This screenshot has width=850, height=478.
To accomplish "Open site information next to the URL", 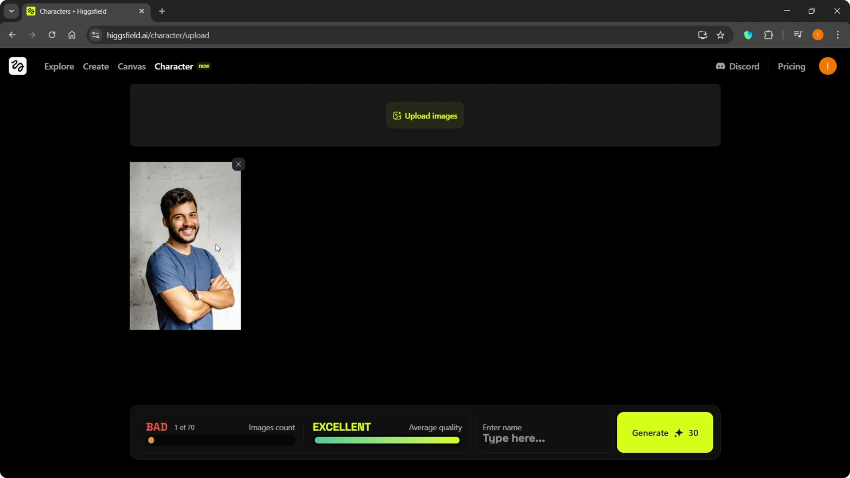I will 95,35.
